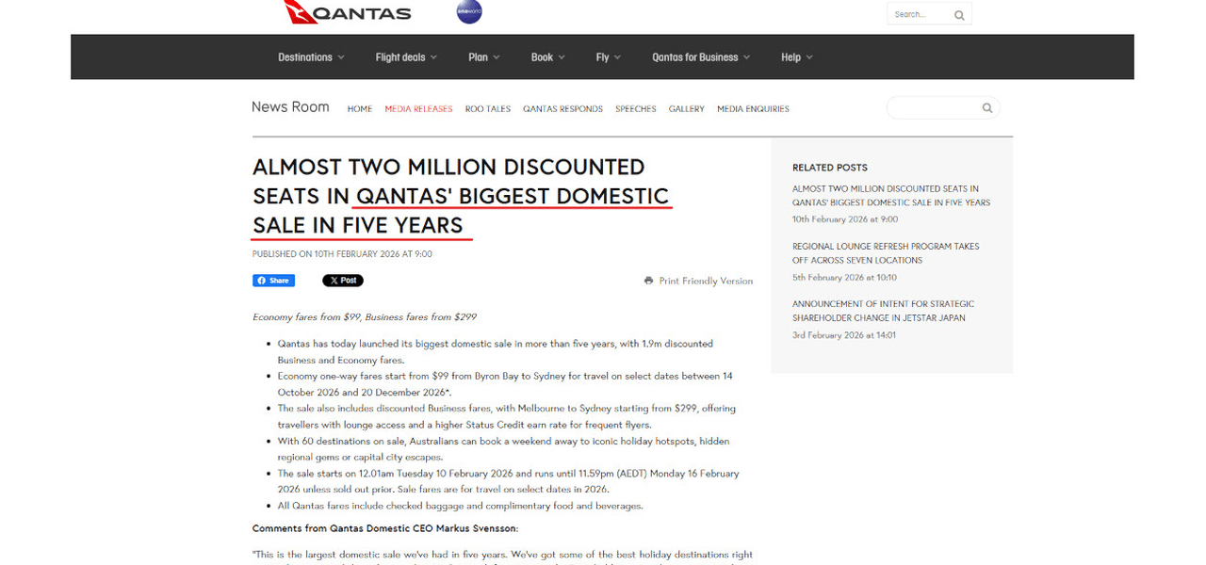Open the Plan dropdown menu
Viewport: 1206px width, 565px height.
point(484,57)
